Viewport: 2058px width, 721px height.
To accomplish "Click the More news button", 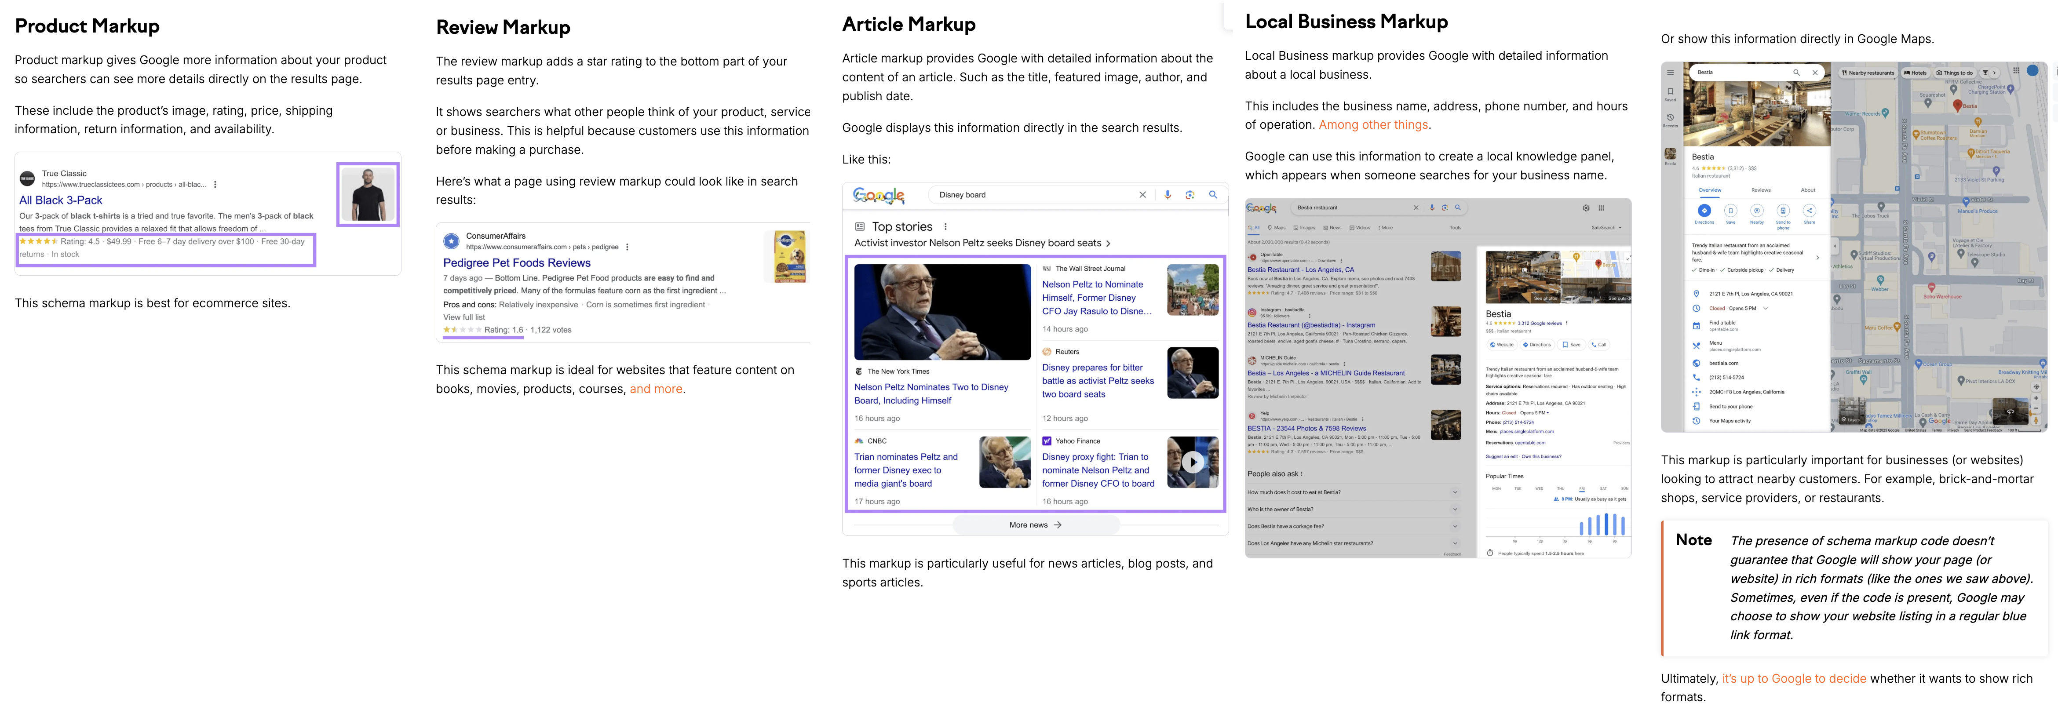I will pos(1036,525).
